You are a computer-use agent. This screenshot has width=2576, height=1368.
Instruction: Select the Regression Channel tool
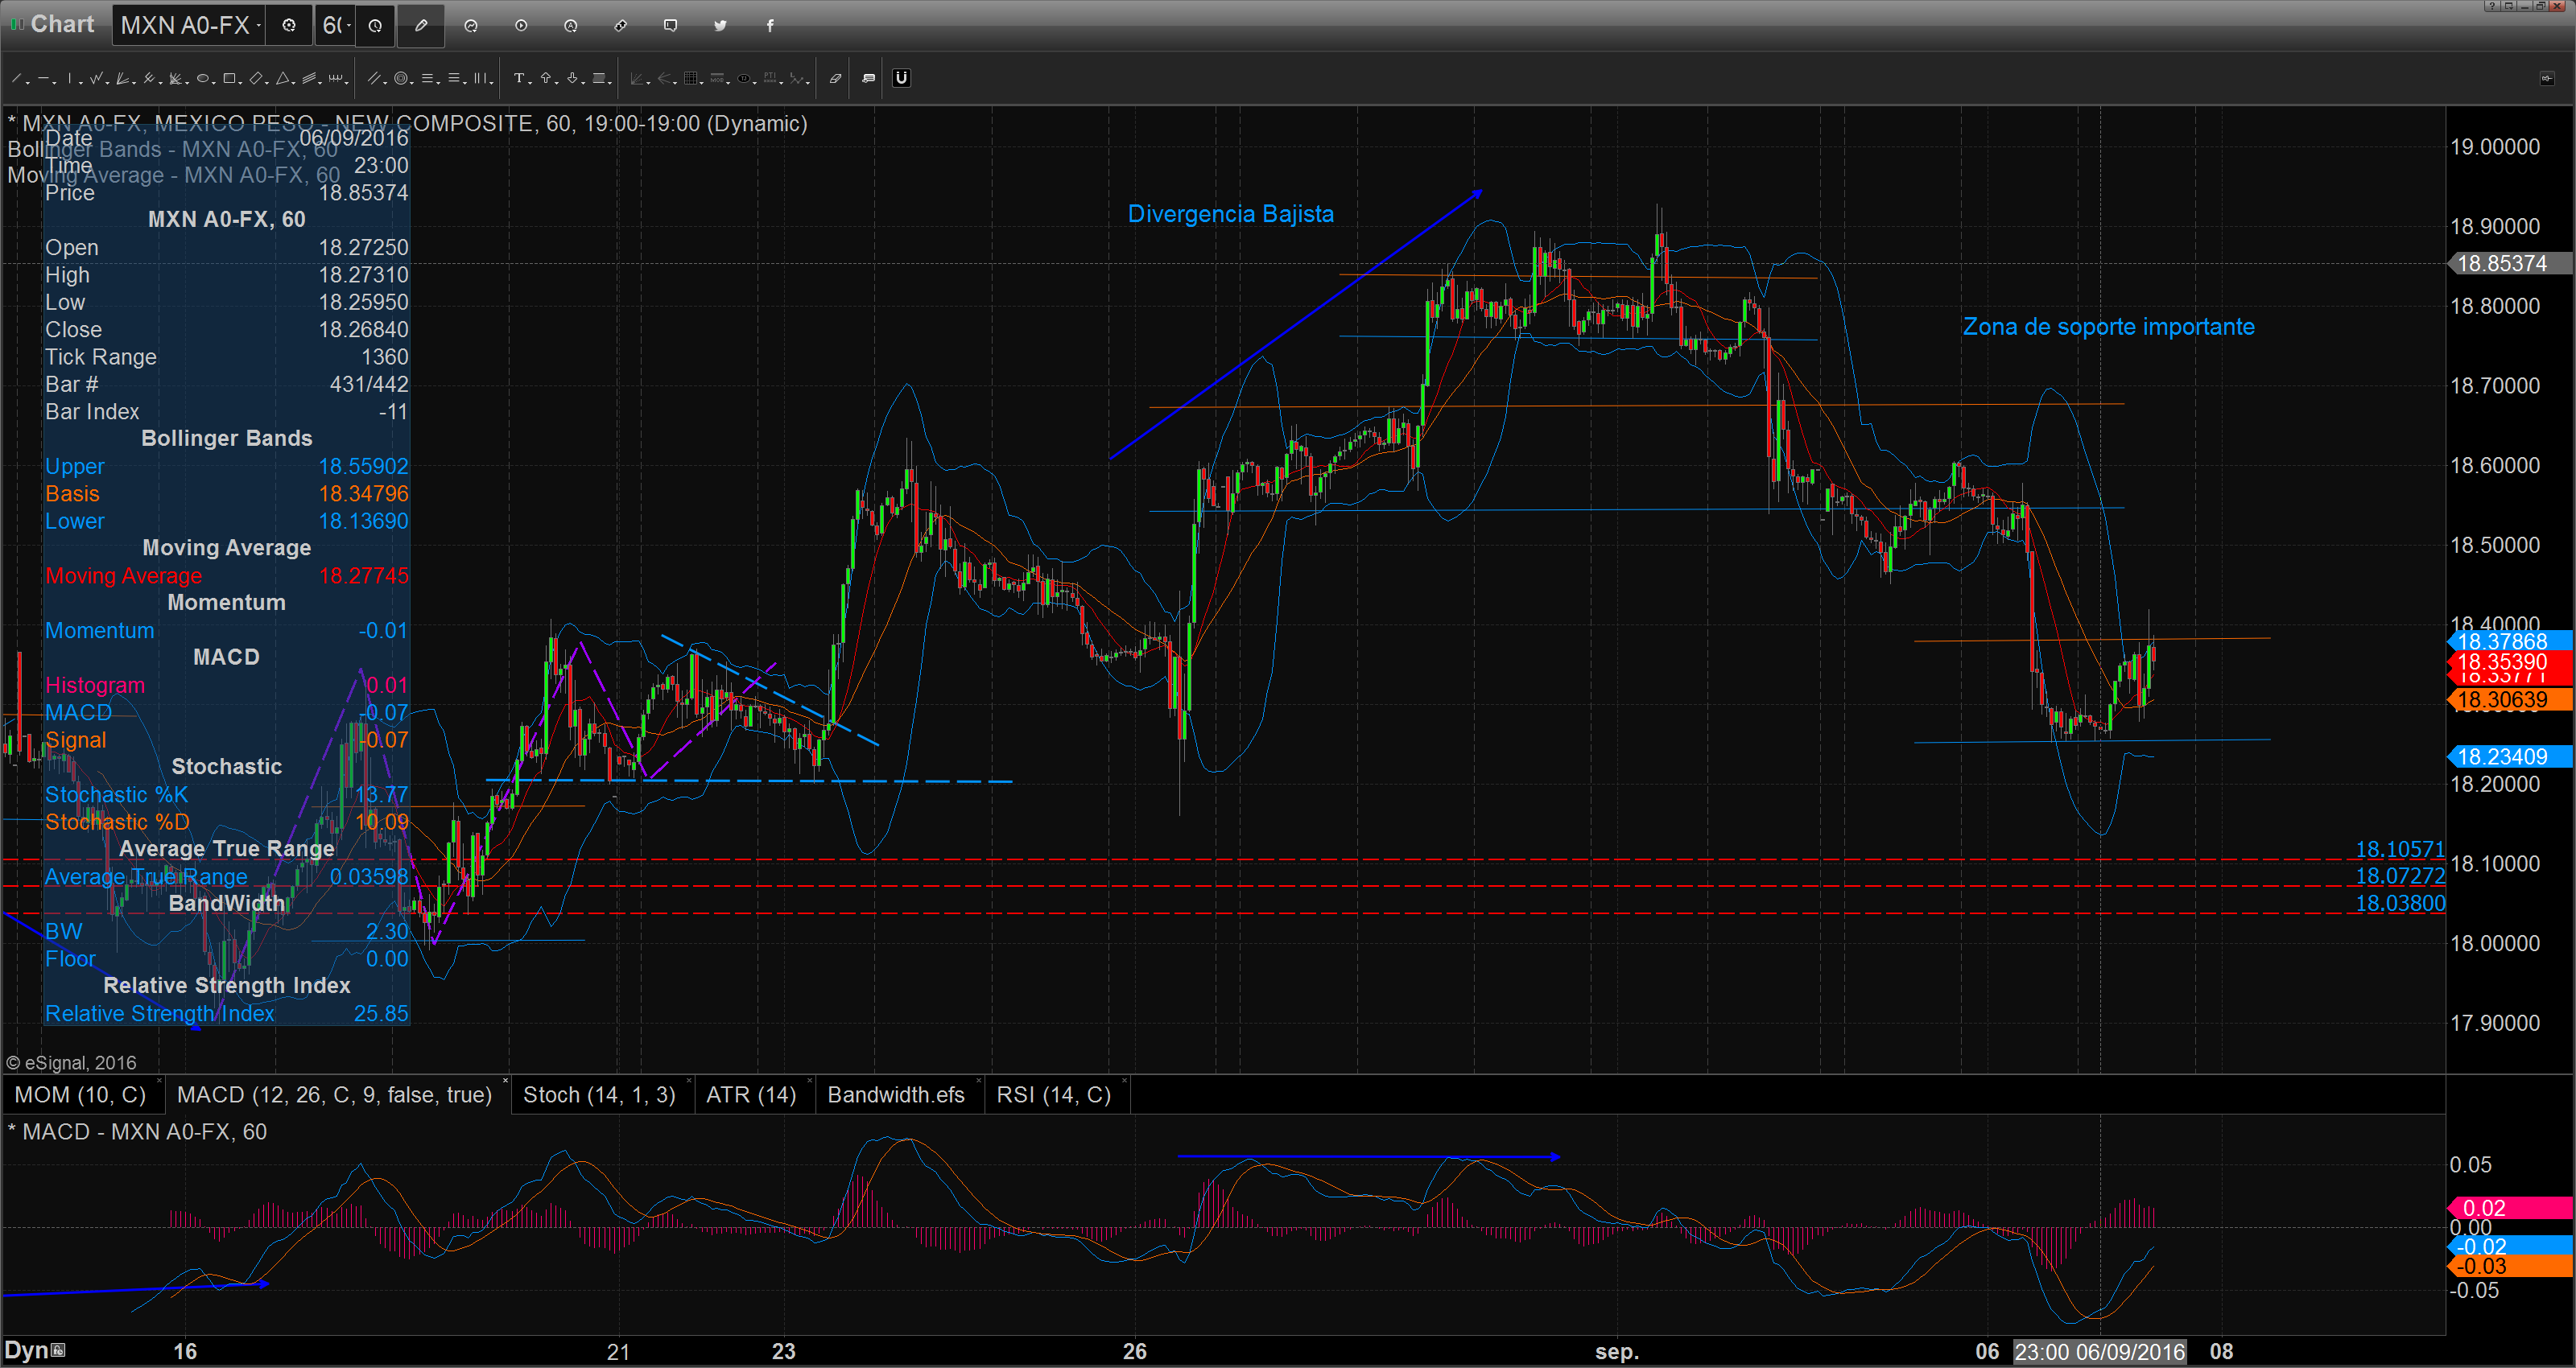[x=309, y=78]
